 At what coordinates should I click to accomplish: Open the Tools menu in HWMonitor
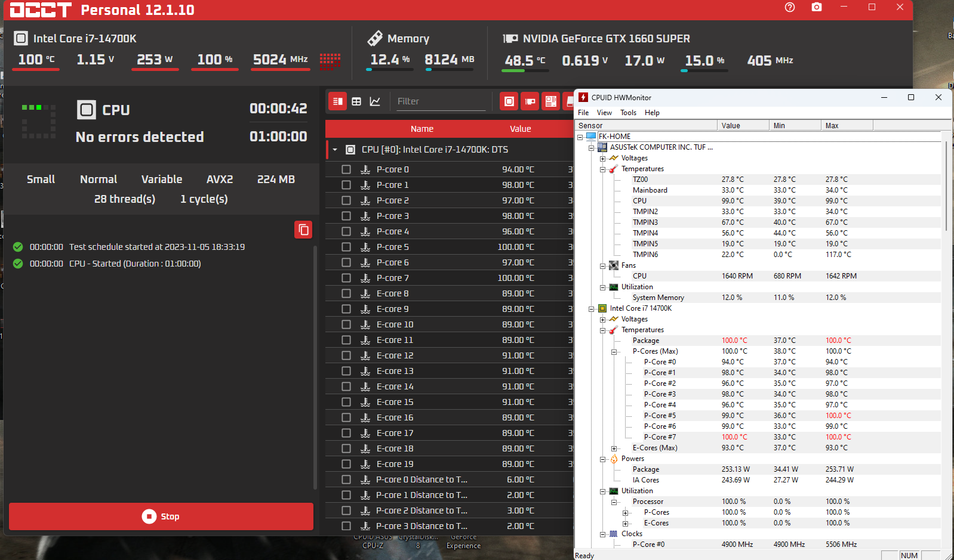click(628, 113)
